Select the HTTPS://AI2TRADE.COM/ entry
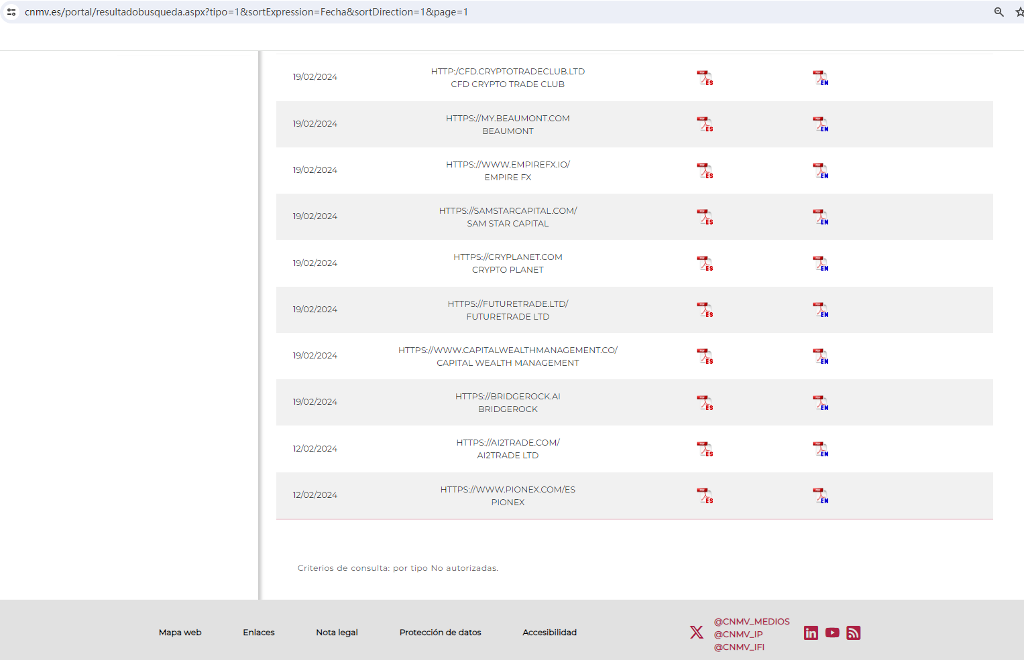Screen dimensions: 1024x660 [508, 443]
